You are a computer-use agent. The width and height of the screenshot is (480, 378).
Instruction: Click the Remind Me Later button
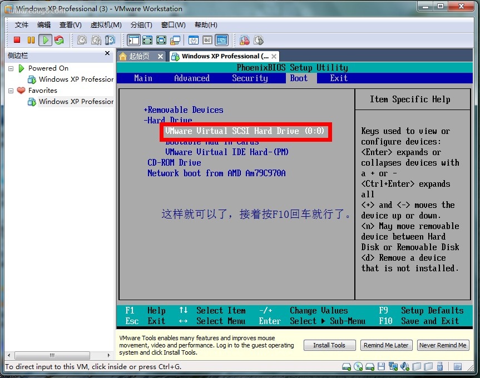tap(386, 345)
